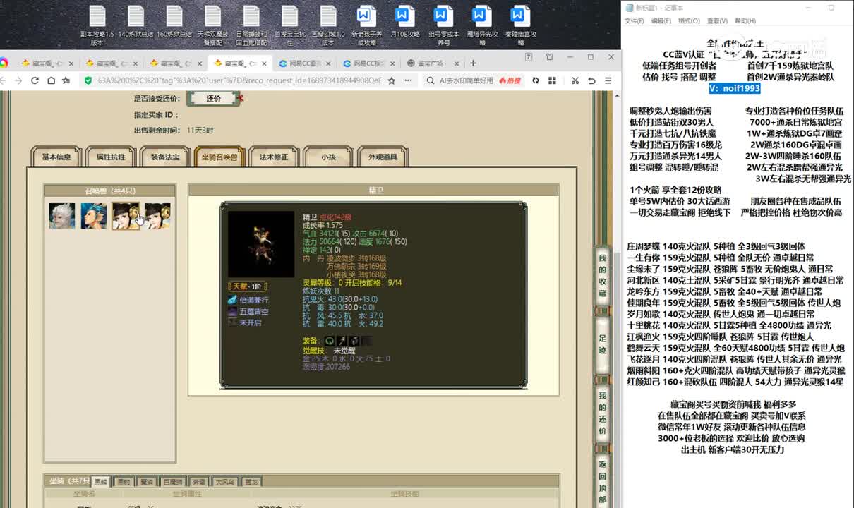Open the 140炼狱总结 desktop file

pos(136,23)
